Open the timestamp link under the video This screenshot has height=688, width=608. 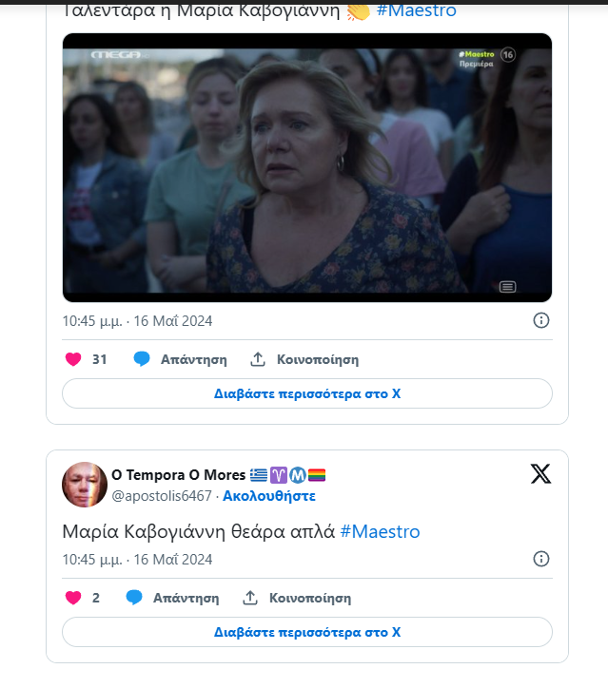pyautogui.click(x=137, y=320)
